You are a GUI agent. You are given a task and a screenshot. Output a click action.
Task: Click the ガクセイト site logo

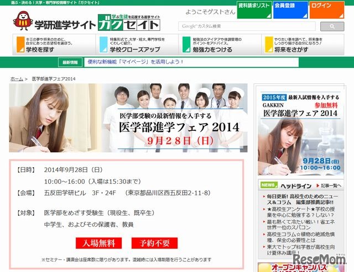pyautogui.click(x=129, y=23)
